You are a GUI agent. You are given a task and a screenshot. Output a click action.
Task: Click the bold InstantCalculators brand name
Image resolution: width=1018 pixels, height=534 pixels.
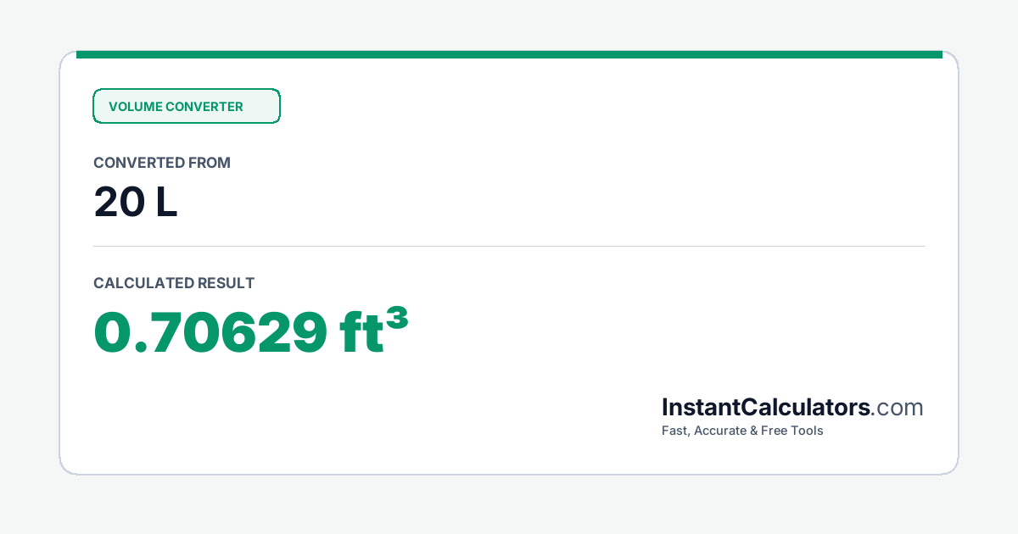766,408
